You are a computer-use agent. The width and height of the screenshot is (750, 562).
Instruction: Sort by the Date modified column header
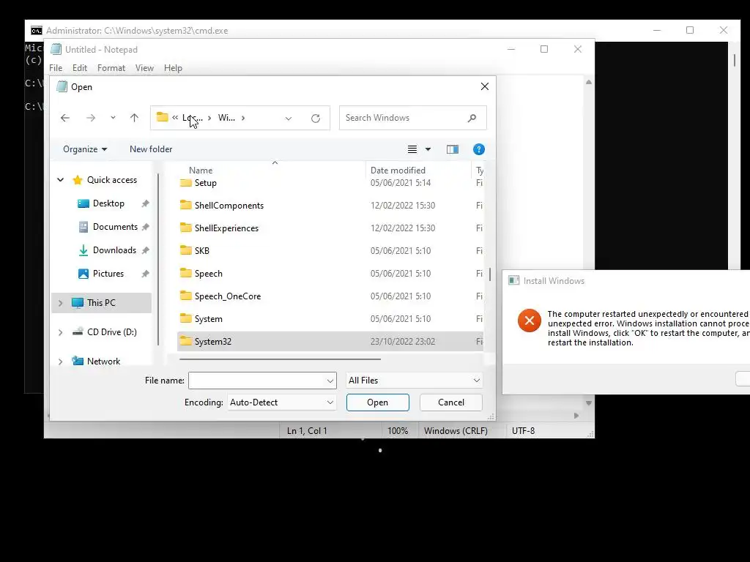[398, 170]
